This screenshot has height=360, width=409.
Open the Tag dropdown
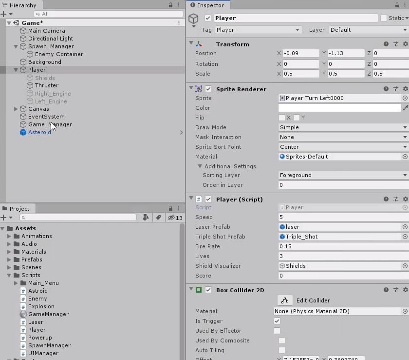point(258,30)
